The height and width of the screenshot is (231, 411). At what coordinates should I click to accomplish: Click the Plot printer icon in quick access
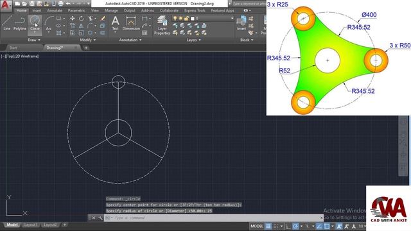click(61, 4)
